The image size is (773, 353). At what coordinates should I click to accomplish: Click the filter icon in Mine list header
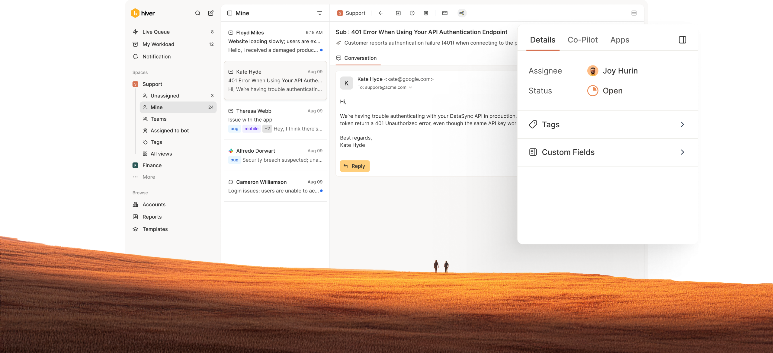[x=319, y=13]
